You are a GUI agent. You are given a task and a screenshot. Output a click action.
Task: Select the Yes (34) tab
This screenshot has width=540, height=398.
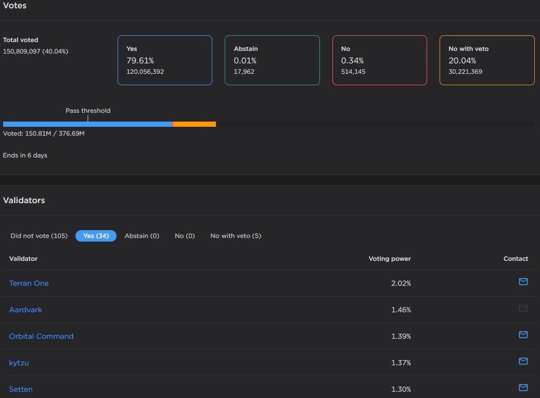pos(96,236)
